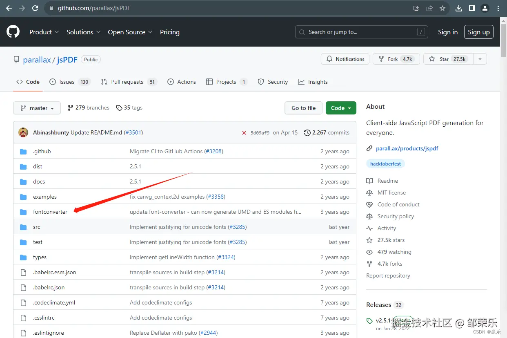Click Pricing link in header
The image size is (507, 338).
[170, 32]
